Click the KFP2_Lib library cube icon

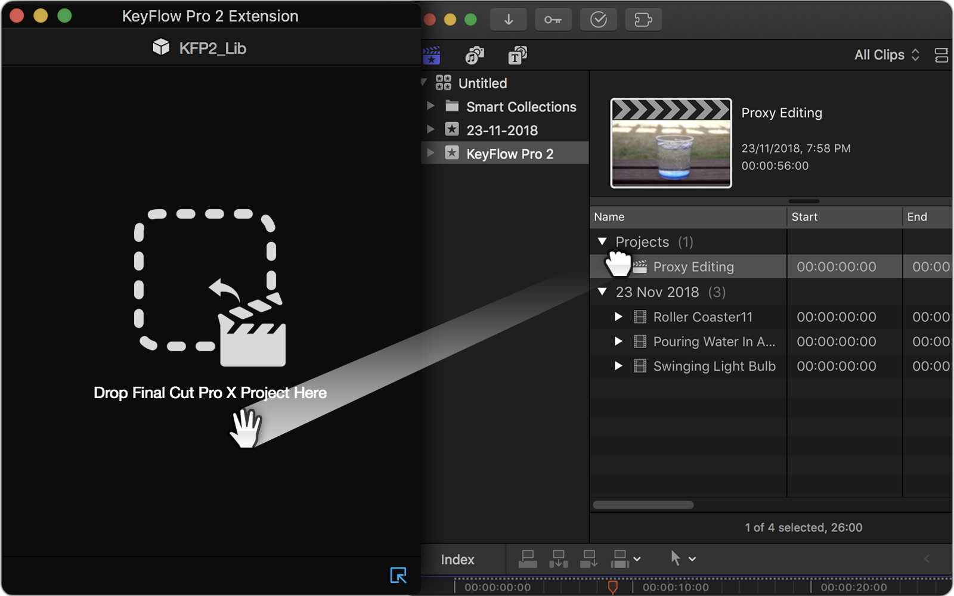161,47
